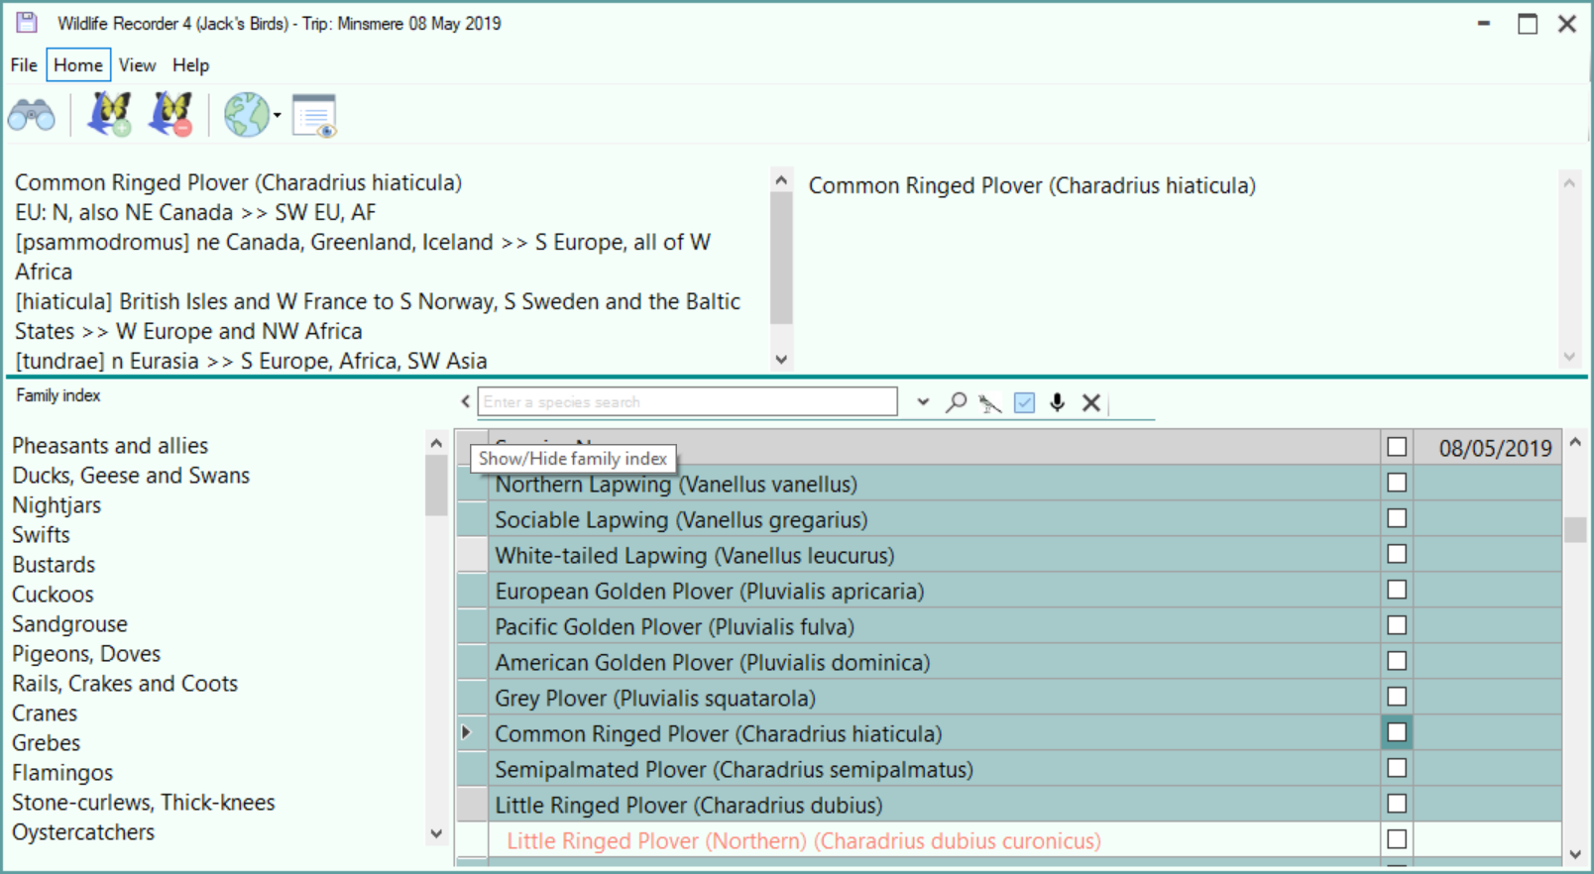The height and width of the screenshot is (874, 1594).
Task: Tick the American Golden Plover checkbox
Action: pos(1397,661)
